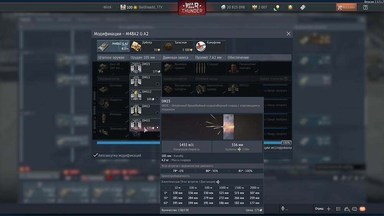Open the help question mark icon
384x216 pixels.
(365, 7)
